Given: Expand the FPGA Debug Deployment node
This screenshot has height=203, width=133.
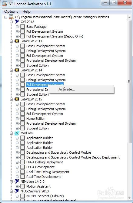Looking at the screenshot, I should (x=17, y=162).
